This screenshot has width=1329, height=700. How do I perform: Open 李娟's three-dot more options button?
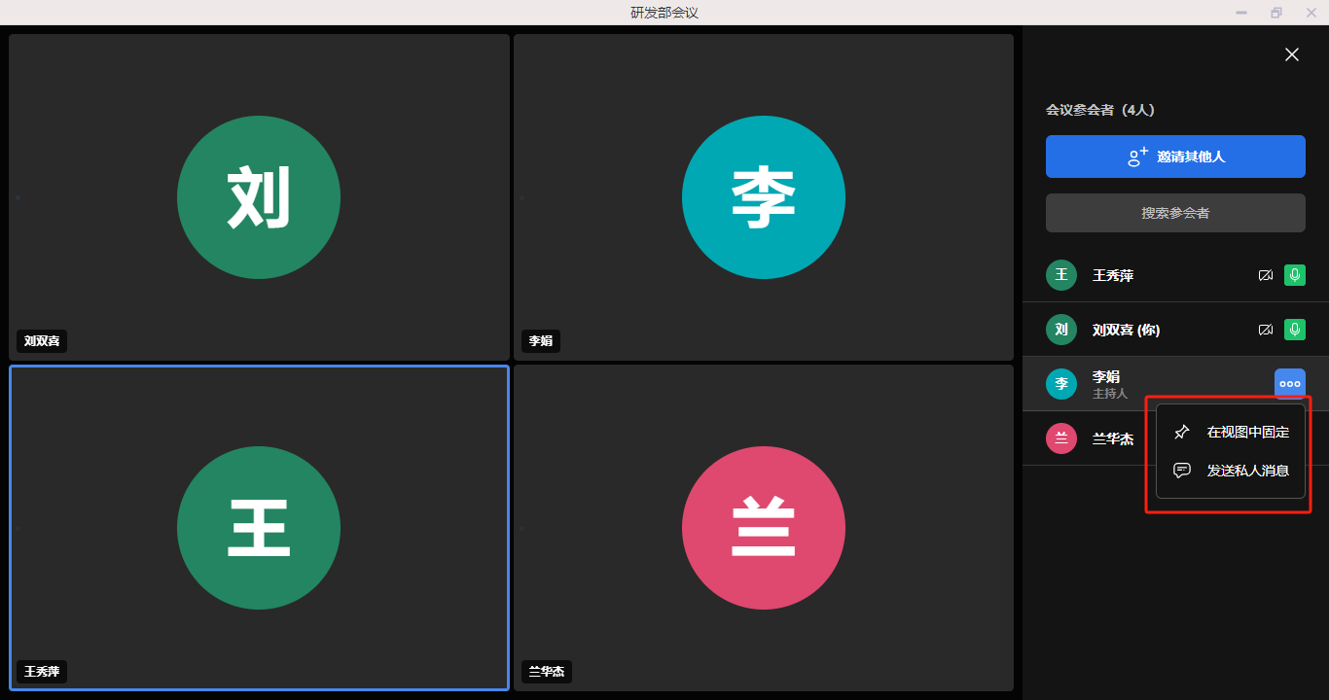1289,384
